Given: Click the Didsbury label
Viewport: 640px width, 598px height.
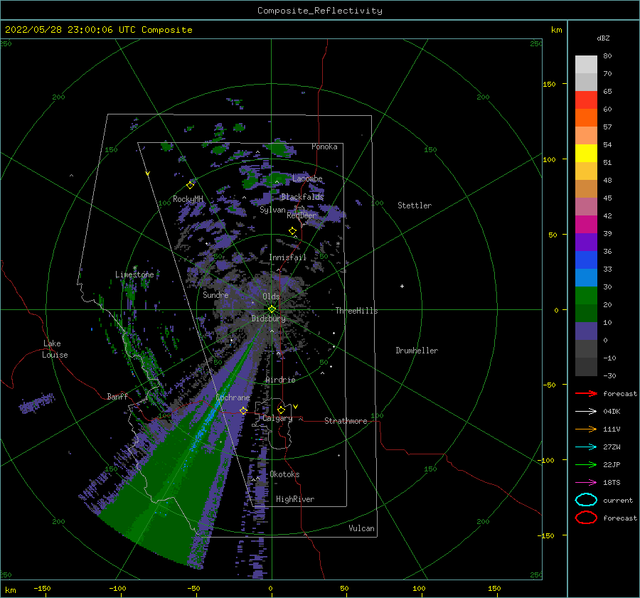Looking at the screenshot, I should click(x=269, y=319).
